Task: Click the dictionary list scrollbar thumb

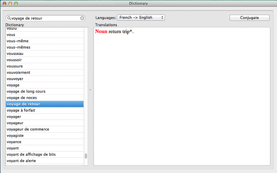Action: (86, 156)
